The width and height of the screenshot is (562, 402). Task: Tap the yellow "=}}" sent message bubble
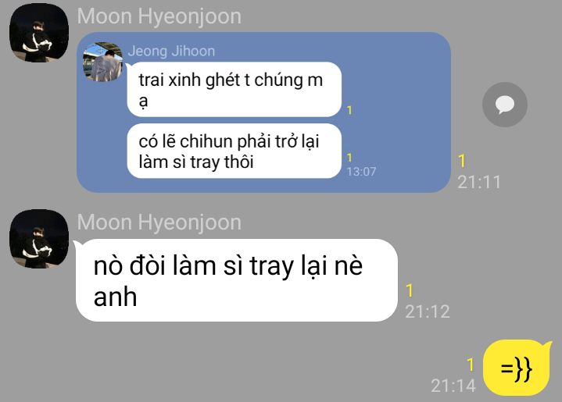tap(517, 368)
